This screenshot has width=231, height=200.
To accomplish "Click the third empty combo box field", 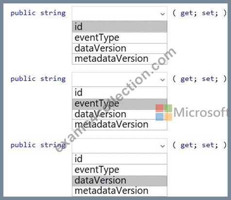I will (119, 146).
